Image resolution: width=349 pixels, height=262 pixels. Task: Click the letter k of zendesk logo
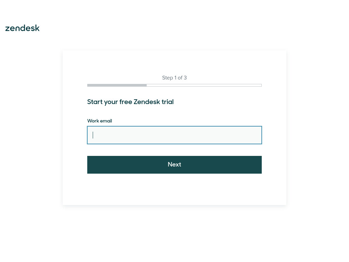[x=37, y=28]
